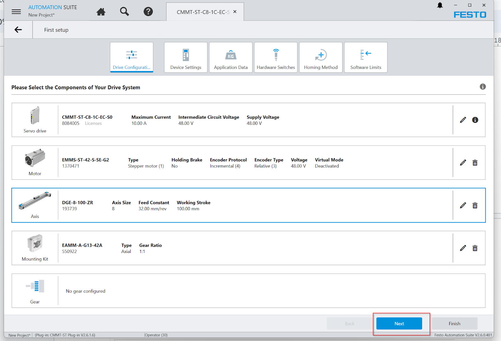Show servo drive information icon
The height and width of the screenshot is (341, 501).
(x=475, y=120)
